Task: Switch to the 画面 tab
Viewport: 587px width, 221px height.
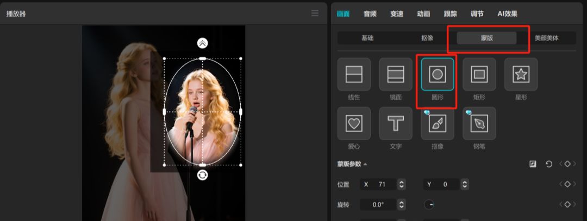Action: tap(343, 14)
